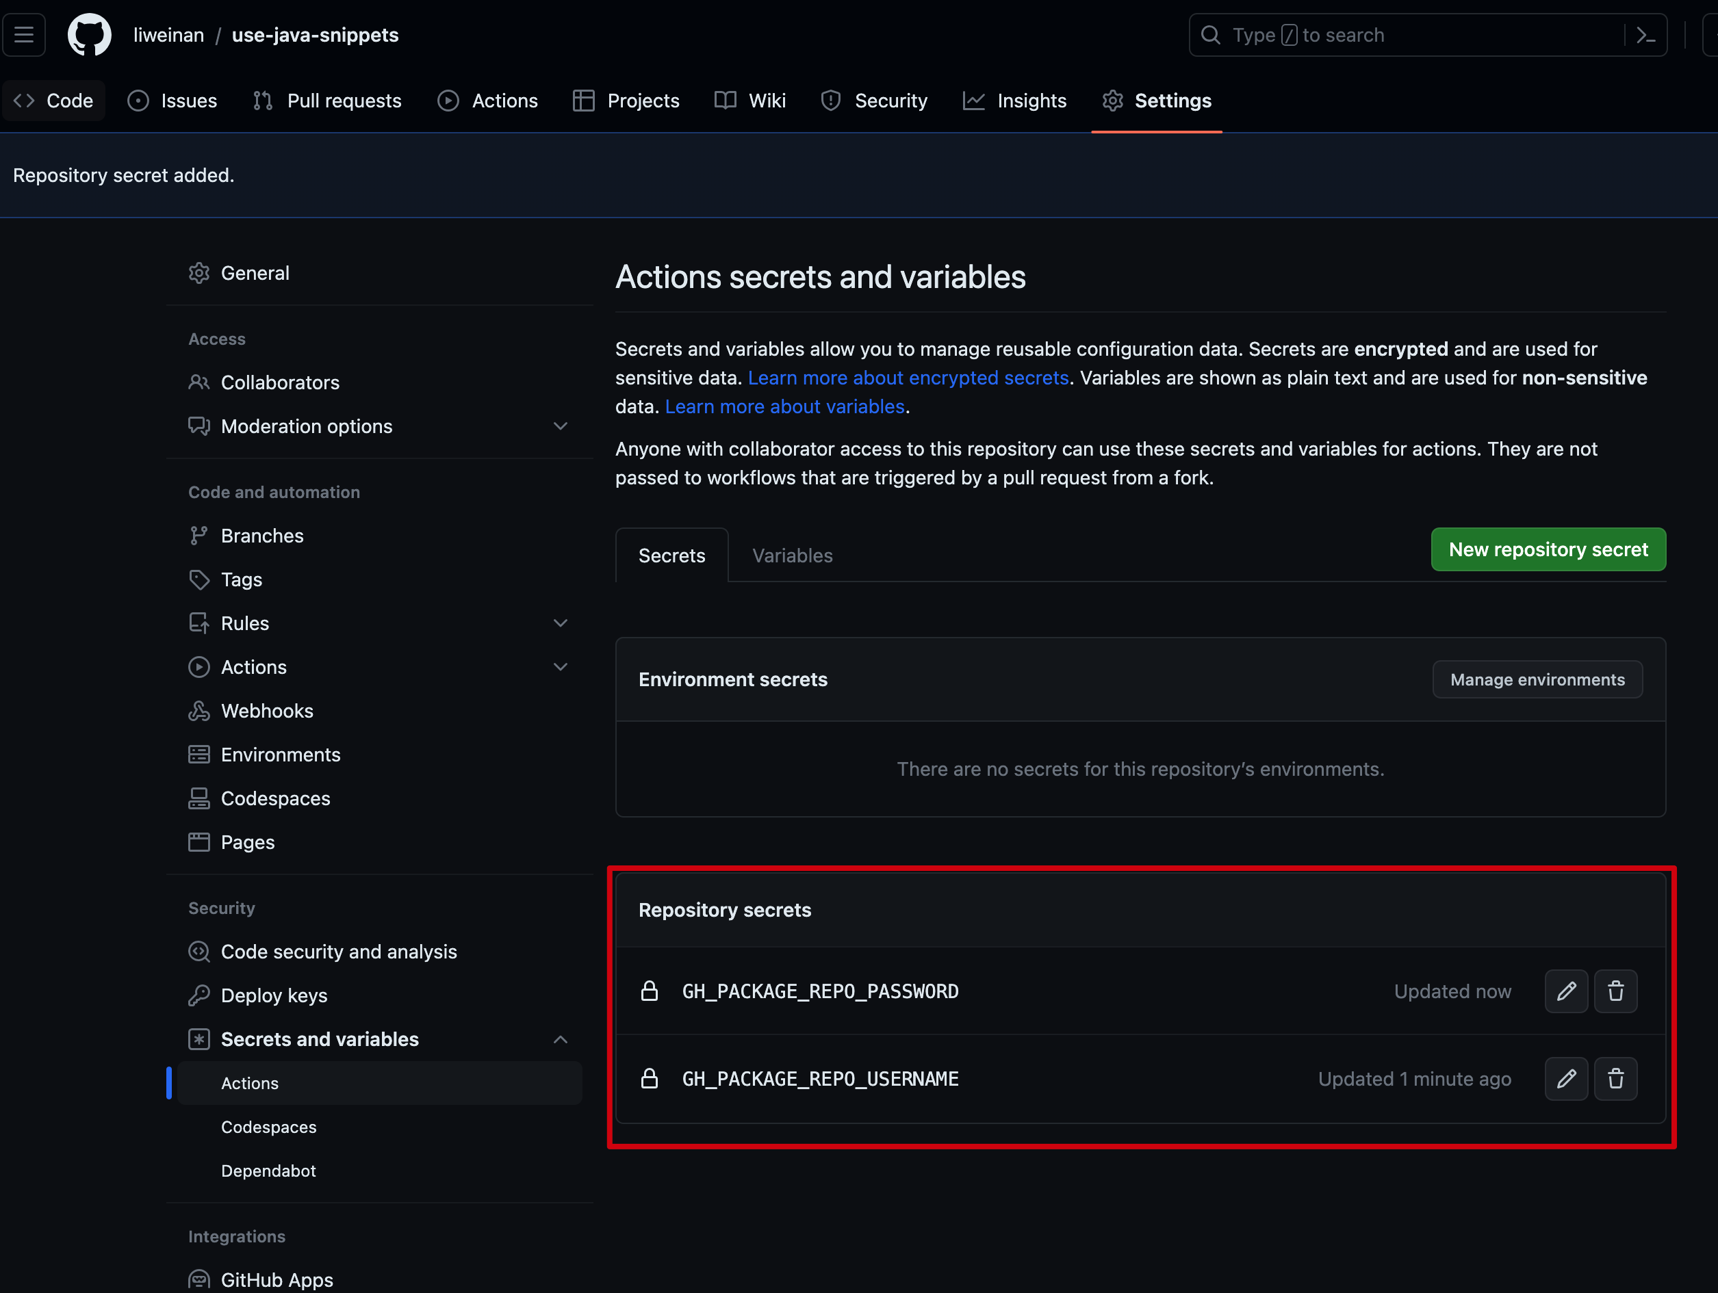Open the command palette icon
Viewport: 1718px width, 1293px height.
click(x=1645, y=35)
